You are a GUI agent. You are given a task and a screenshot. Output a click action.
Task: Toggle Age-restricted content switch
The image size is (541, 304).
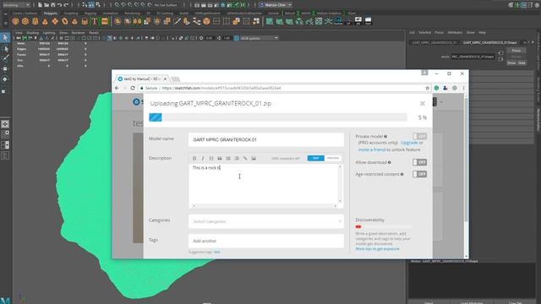pos(419,174)
